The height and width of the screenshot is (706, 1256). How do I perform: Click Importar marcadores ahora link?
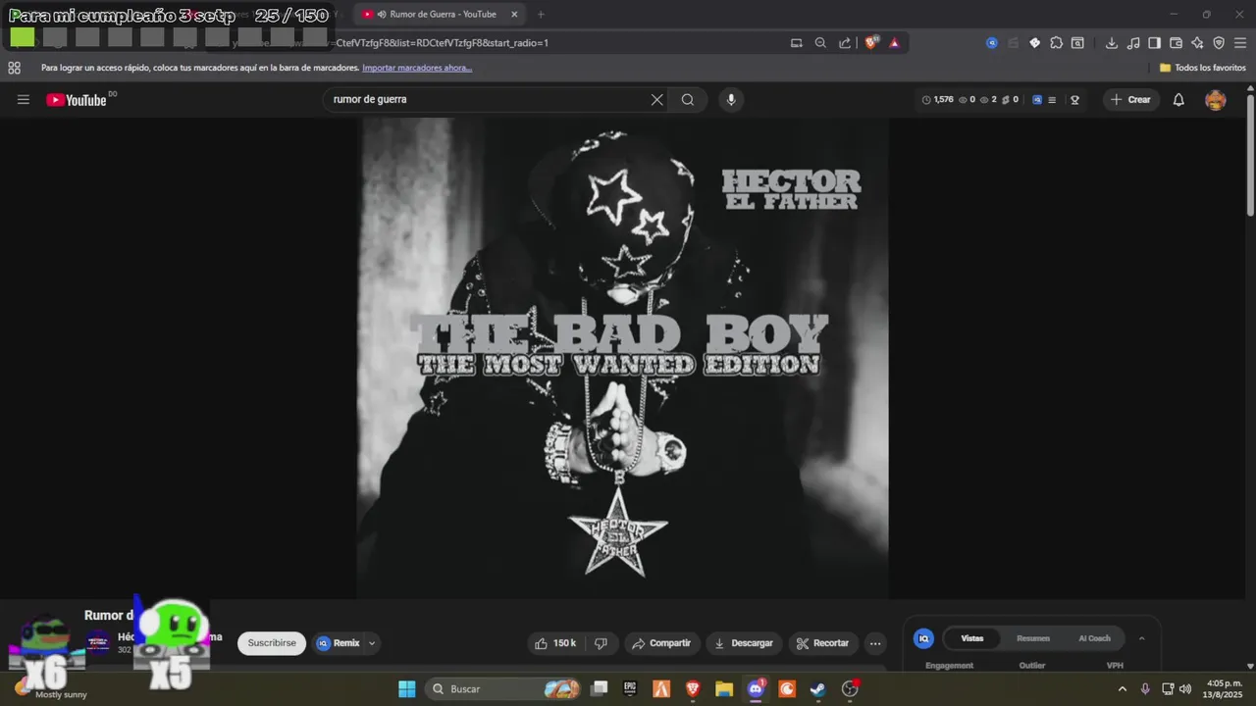(417, 68)
